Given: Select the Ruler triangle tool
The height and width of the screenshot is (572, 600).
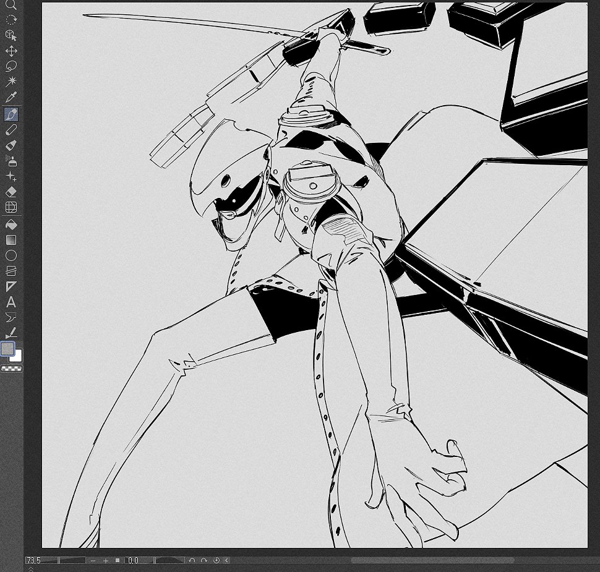Looking at the screenshot, I should (x=11, y=286).
